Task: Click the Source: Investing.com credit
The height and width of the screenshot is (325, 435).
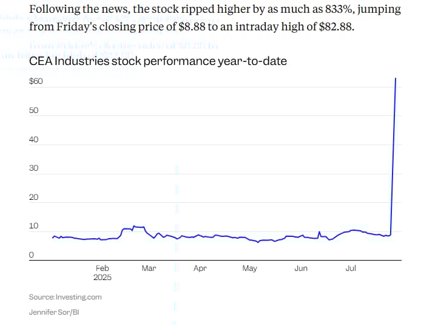Action: (x=65, y=297)
